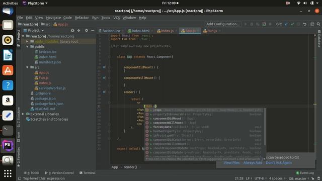This screenshot has width=322, height=181.
Task: Click the completion popup scrollbar
Action: [x=265, y=127]
